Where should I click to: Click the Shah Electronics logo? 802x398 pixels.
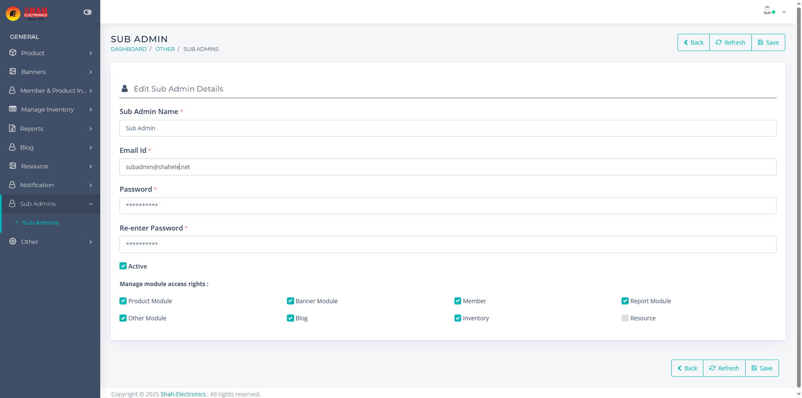tap(27, 13)
